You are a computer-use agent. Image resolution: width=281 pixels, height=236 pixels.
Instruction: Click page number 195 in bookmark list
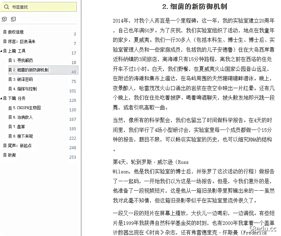coord(72,129)
